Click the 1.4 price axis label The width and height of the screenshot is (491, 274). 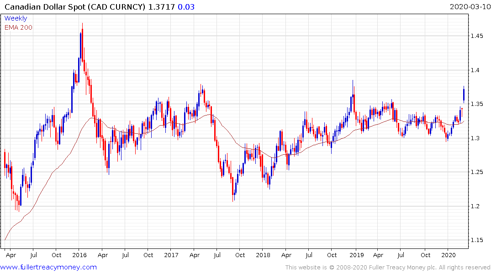(x=475, y=70)
